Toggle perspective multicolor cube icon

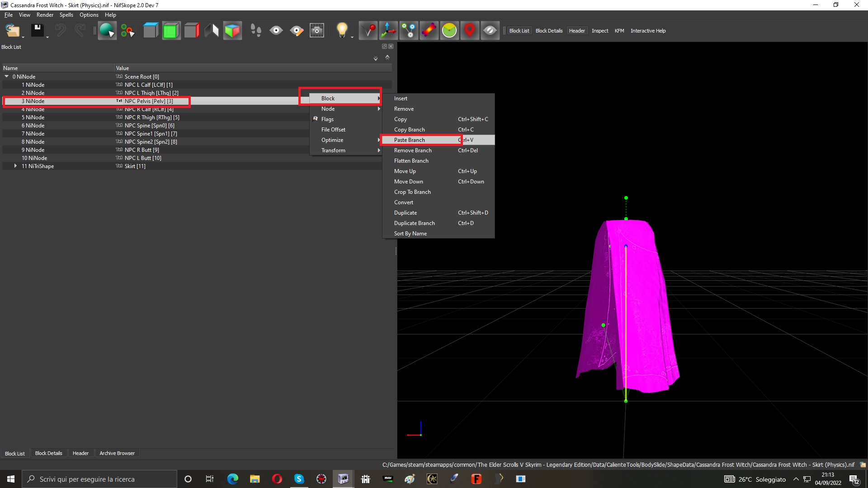pyautogui.click(x=232, y=31)
